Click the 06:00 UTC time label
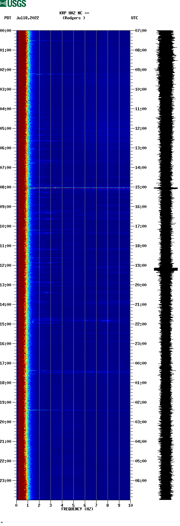The height and width of the screenshot is (526, 180). point(141,481)
